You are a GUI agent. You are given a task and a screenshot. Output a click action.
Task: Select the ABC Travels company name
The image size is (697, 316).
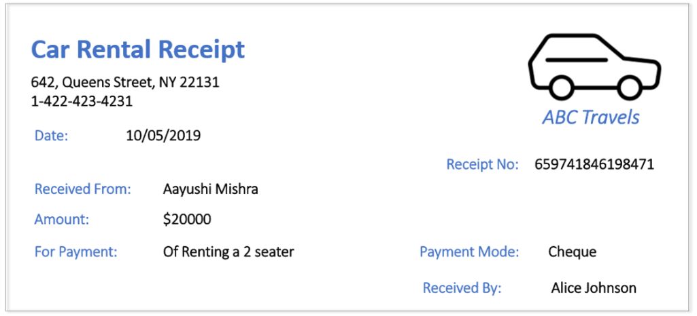(591, 117)
